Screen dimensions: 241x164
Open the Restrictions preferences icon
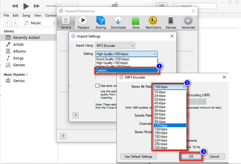[x=153, y=21]
